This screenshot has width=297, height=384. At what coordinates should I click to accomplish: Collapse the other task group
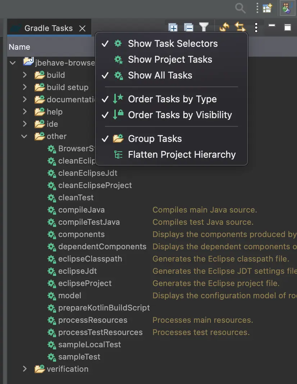pyautogui.click(x=25, y=136)
